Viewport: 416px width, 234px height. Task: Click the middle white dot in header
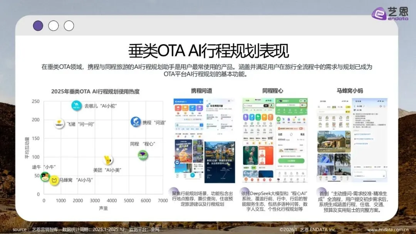click(53, 26)
